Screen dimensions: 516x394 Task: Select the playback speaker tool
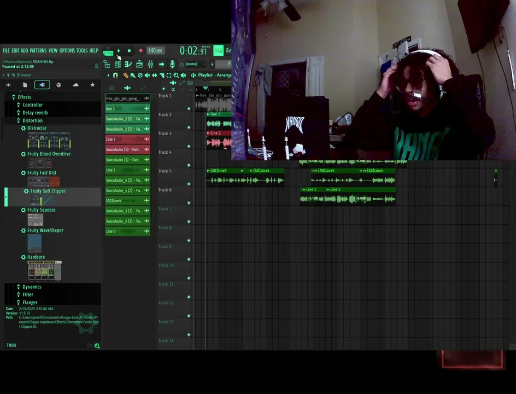(x=183, y=76)
